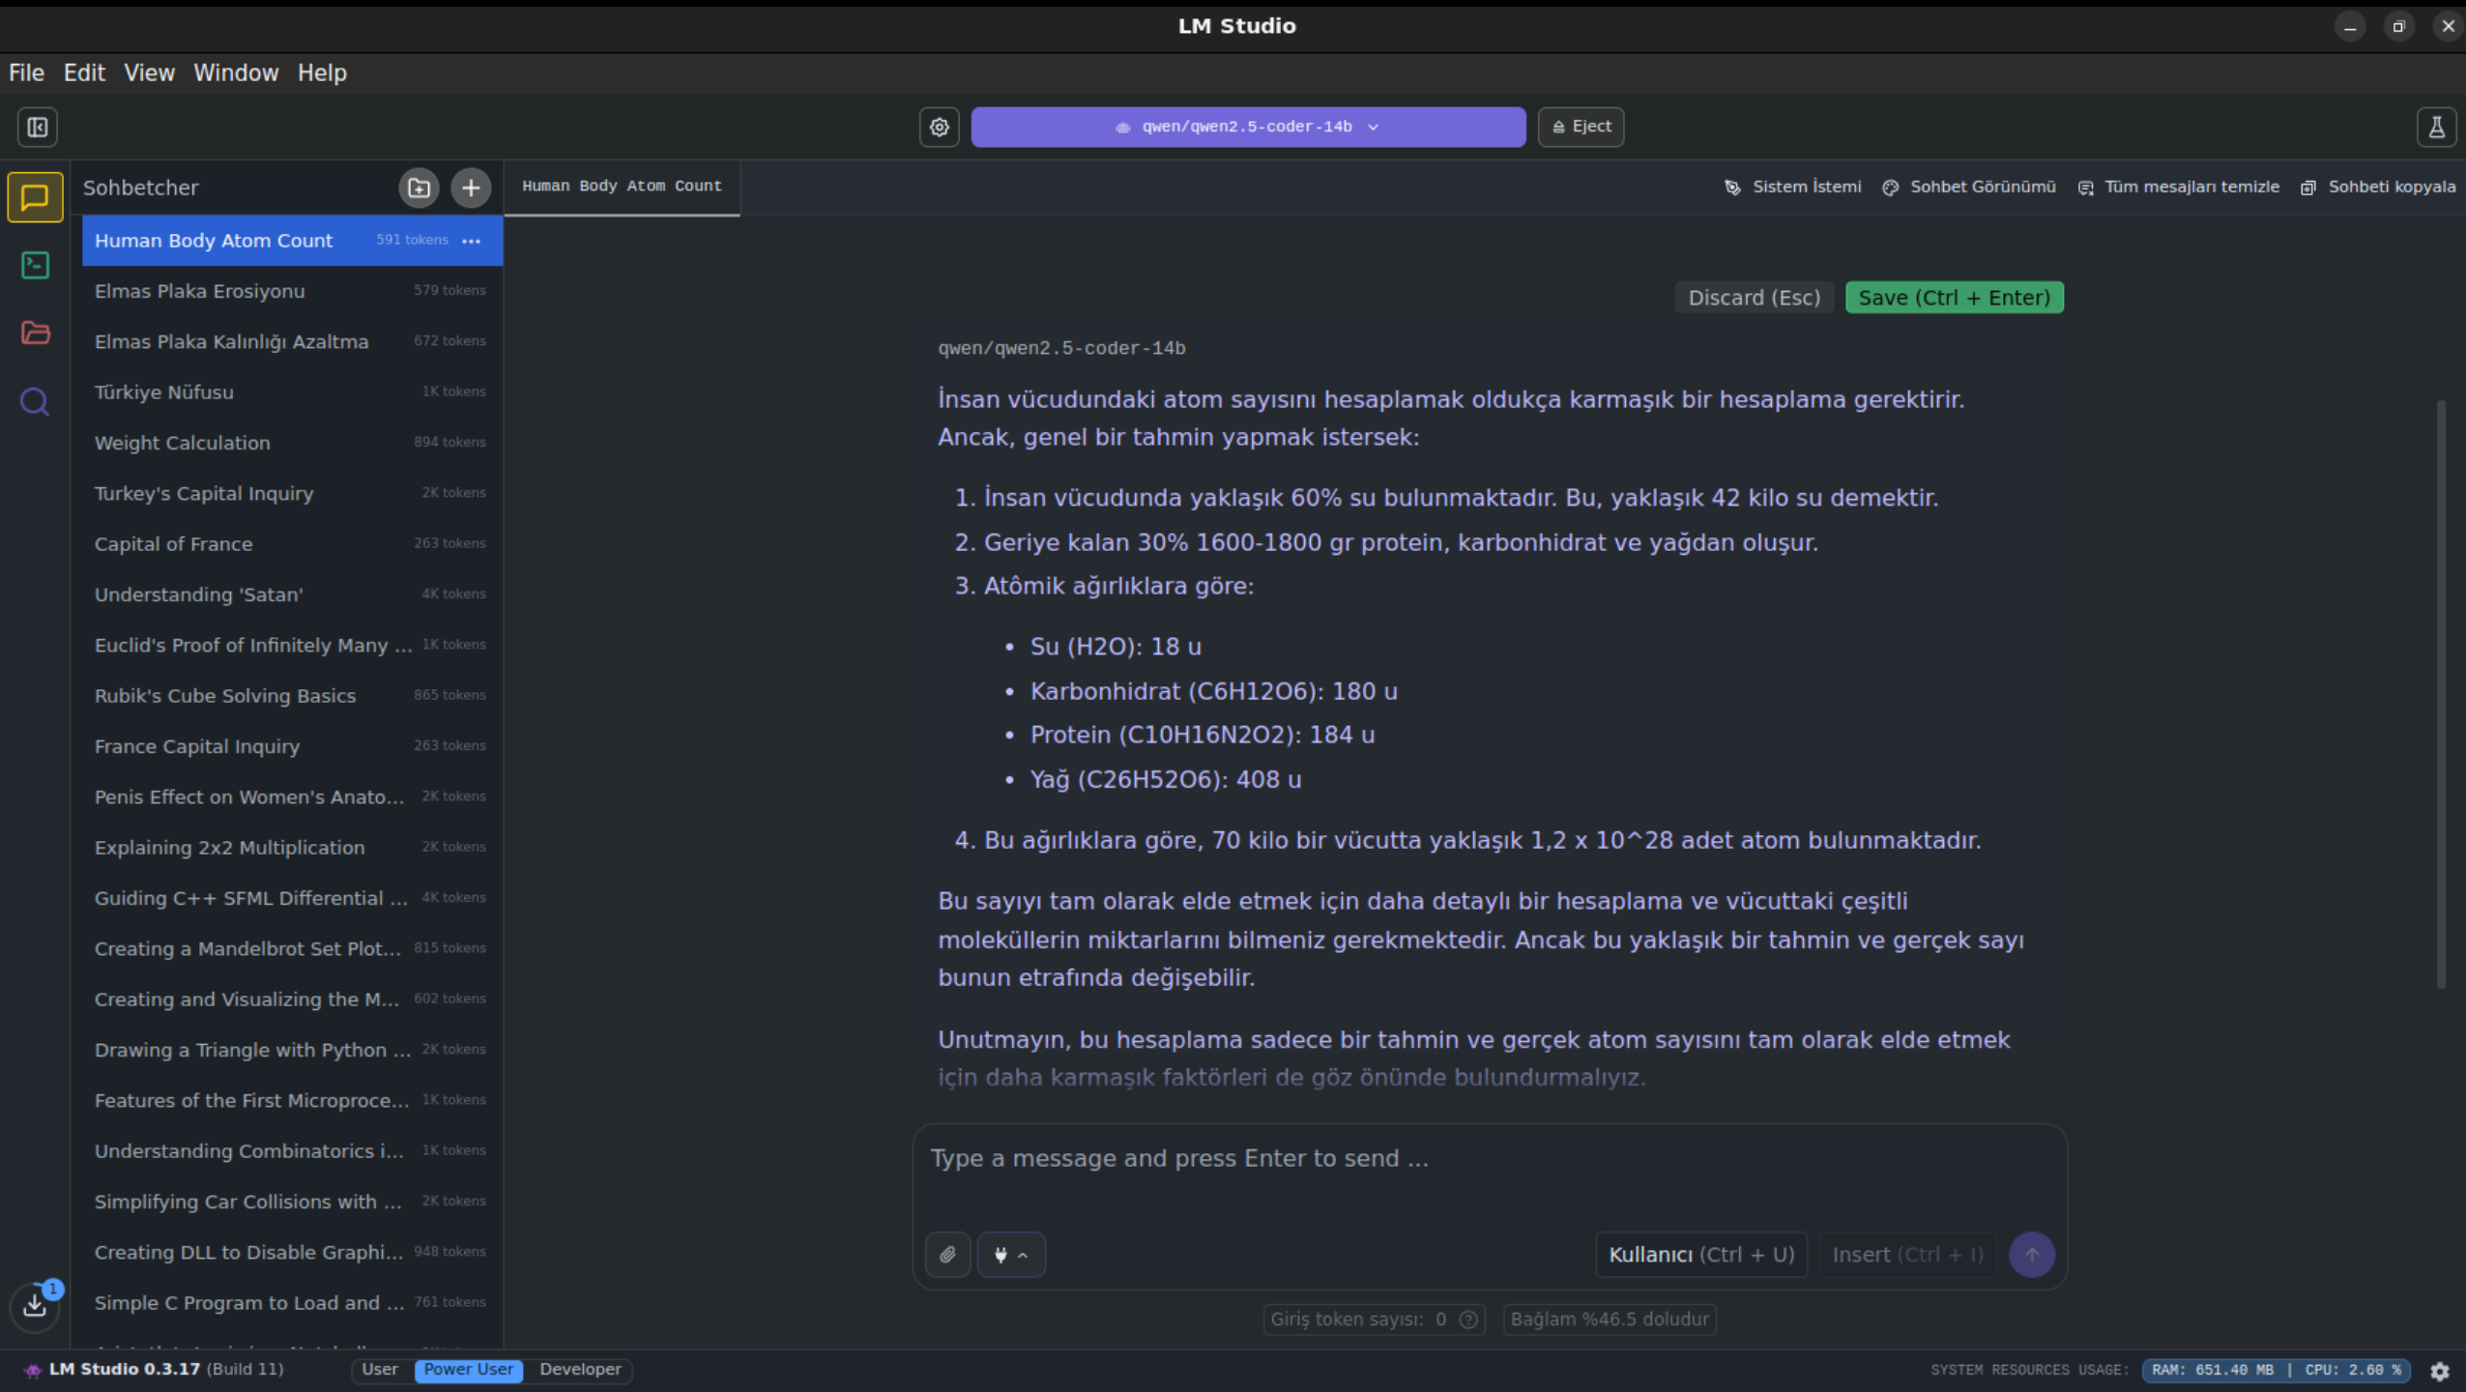Open the Discover search sidebar icon
Viewport: 2466px width, 1392px height.
[x=35, y=401]
